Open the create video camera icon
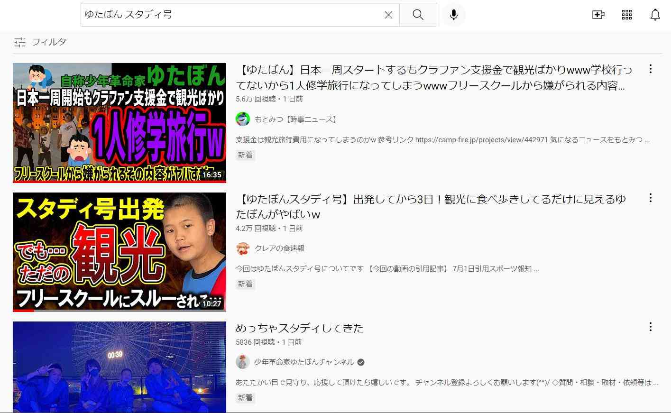The height and width of the screenshot is (413, 671). point(598,15)
